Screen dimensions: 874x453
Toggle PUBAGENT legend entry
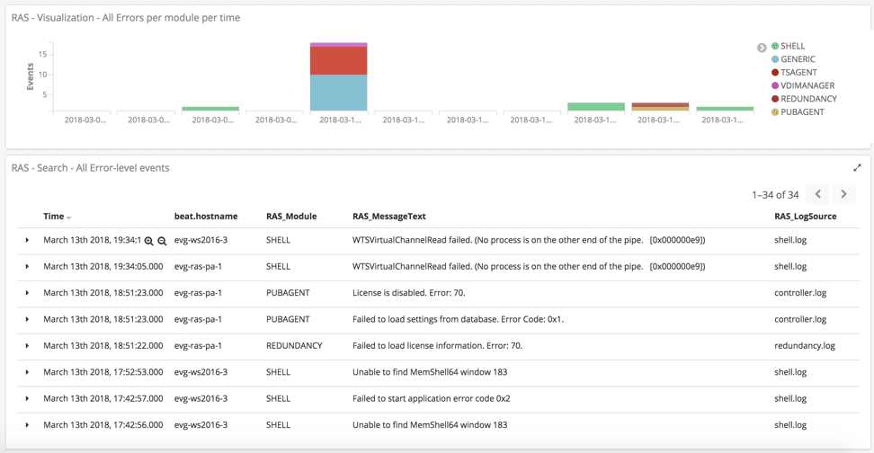(798, 112)
